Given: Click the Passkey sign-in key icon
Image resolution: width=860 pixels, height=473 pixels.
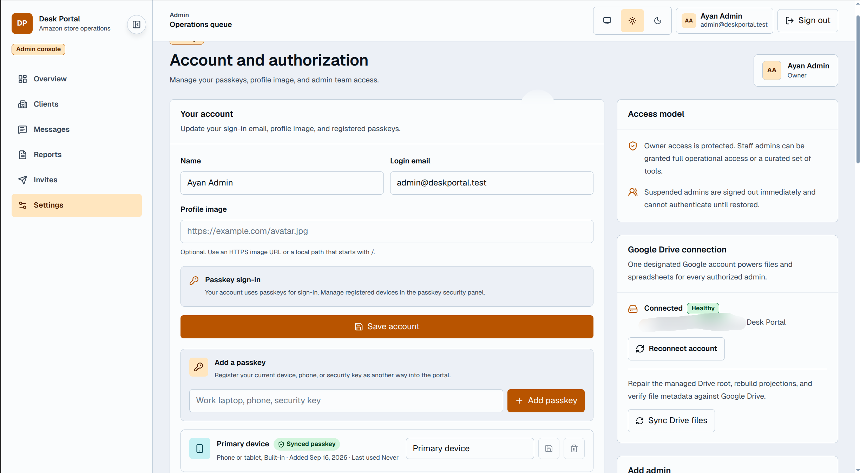Looking at the screenshot, I should coord(194,280).
